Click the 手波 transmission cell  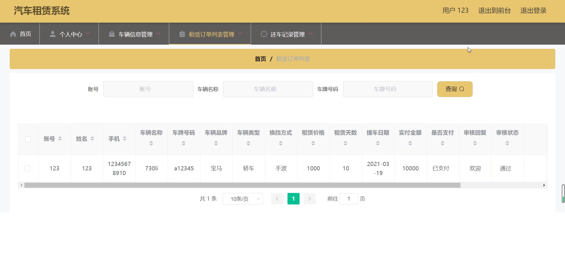click(281, 169)
